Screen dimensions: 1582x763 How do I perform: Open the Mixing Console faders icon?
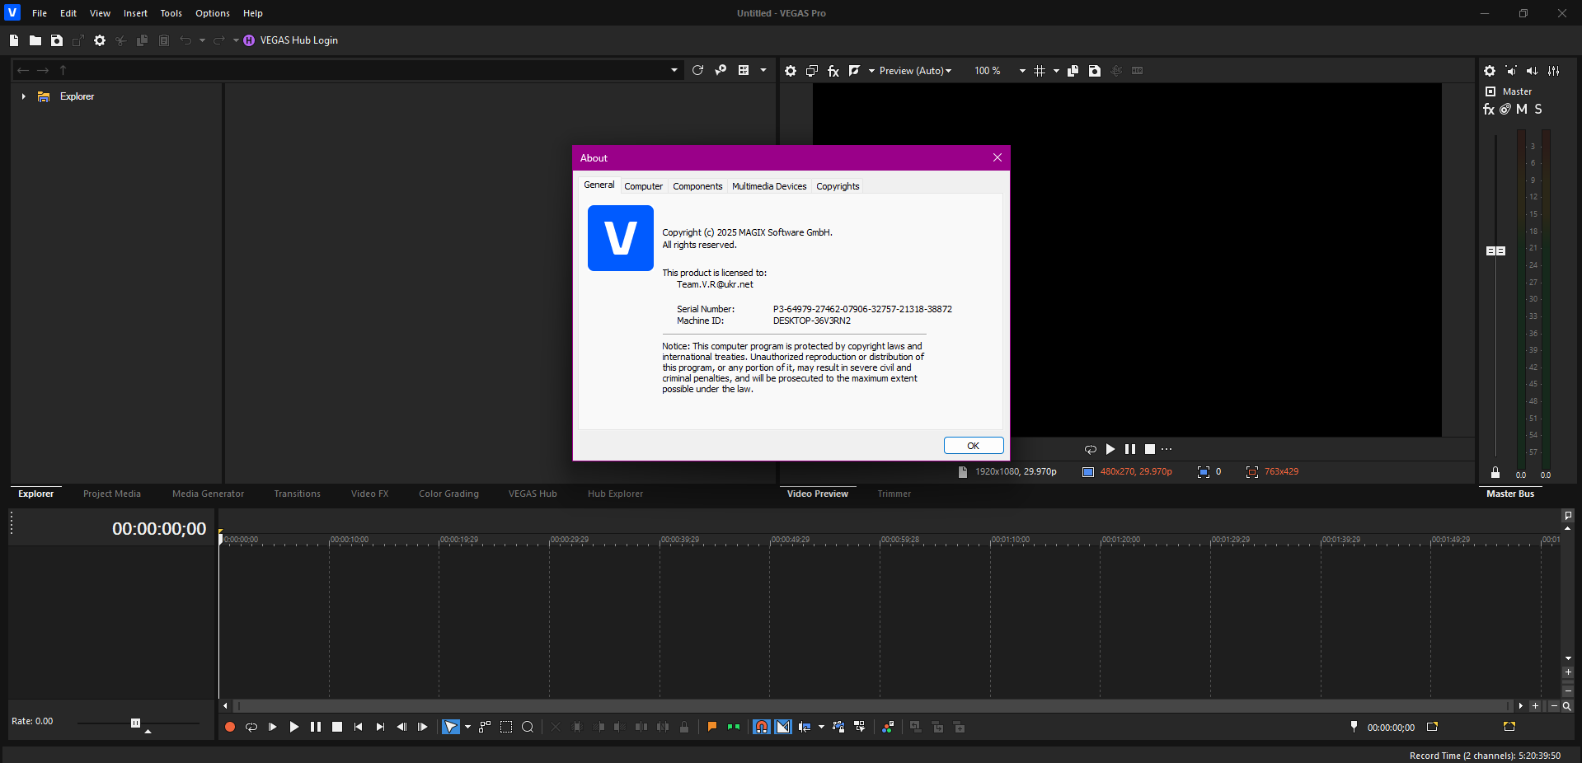pyautogui.click(x=1554, y=71)
